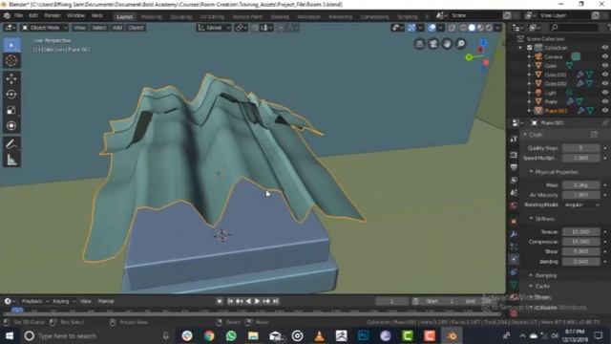Open the Global transform orientation dropdown
The width and height of the screenshot is (611, 344).
point(214,28)
